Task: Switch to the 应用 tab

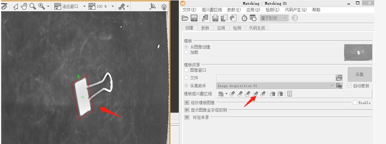Action: 221,28
